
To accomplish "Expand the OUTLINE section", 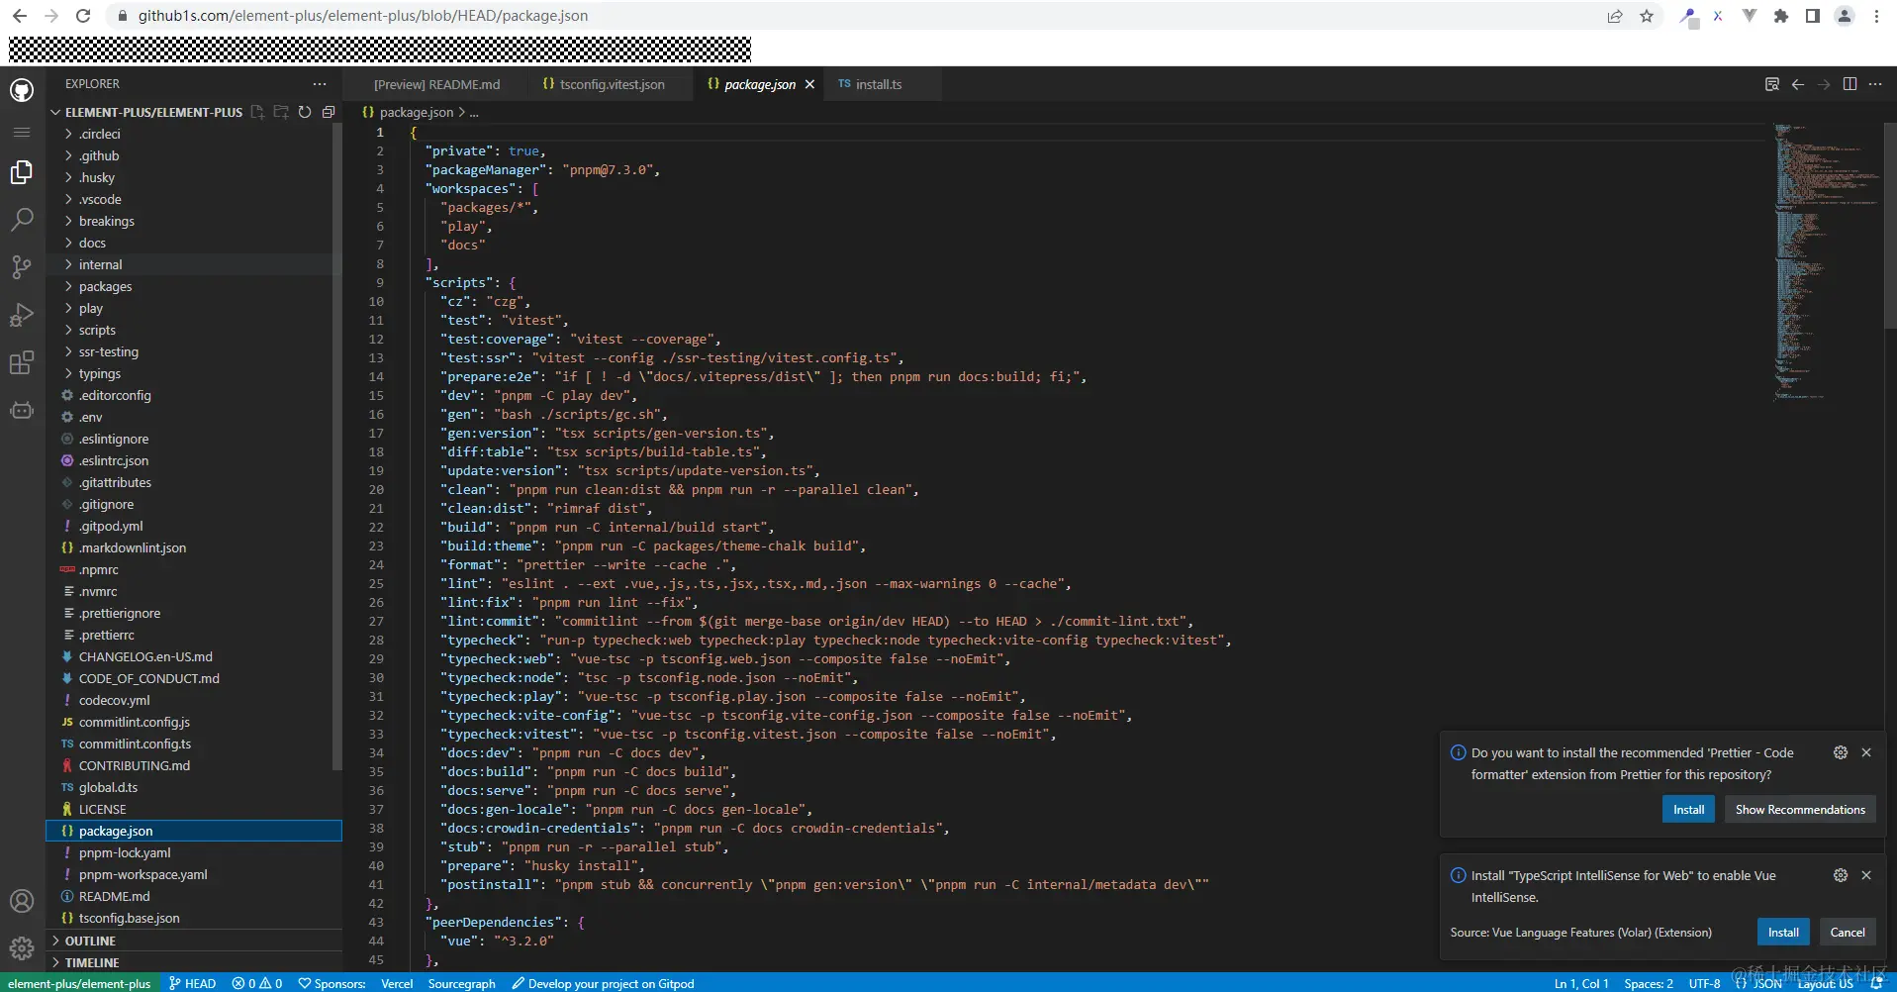I will coord(194,941).
